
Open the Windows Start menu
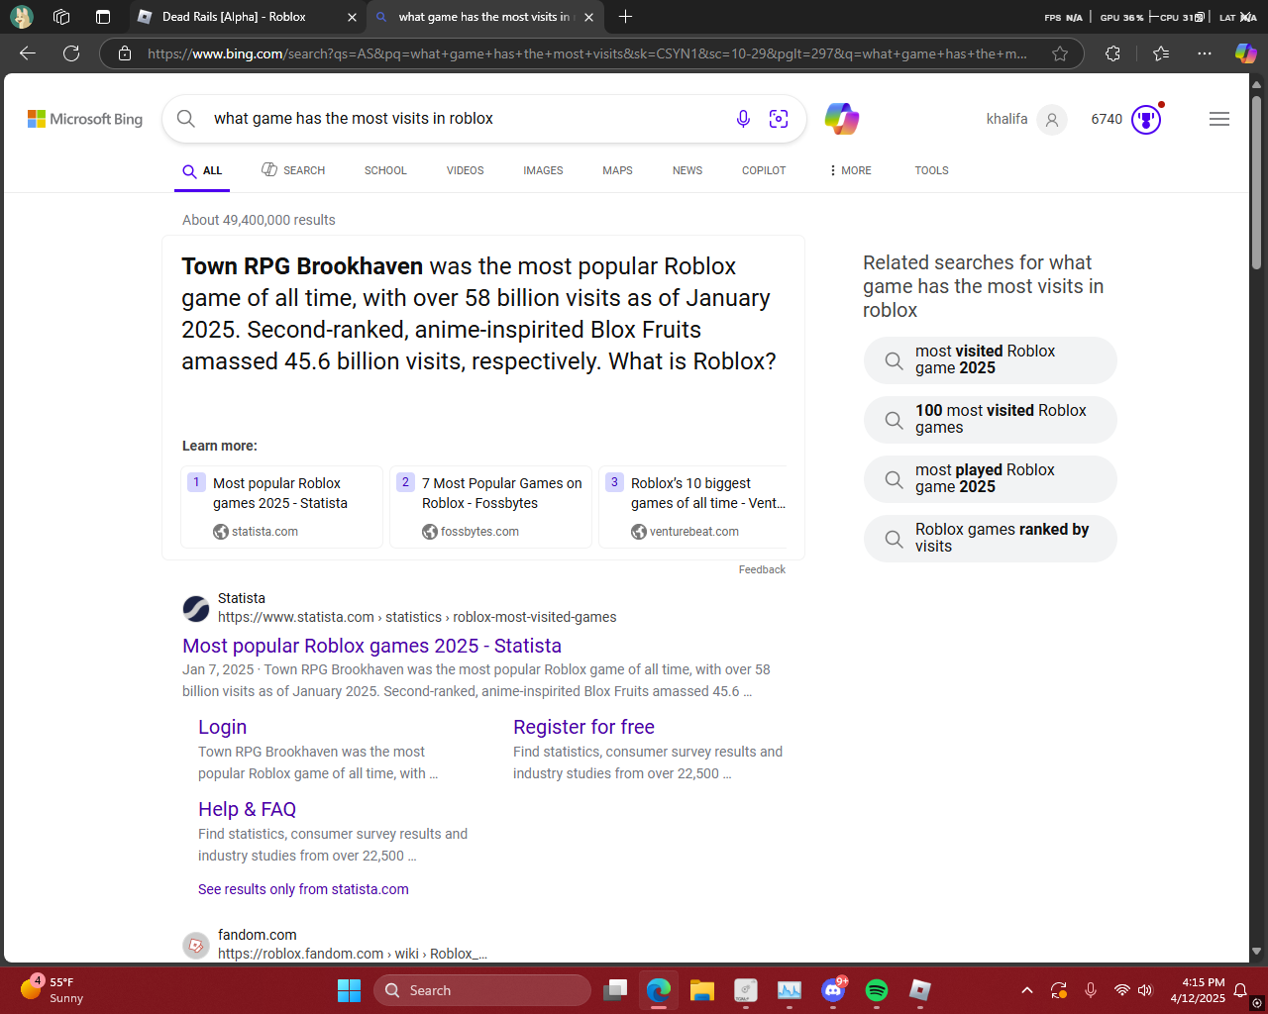tap(349, 990)
